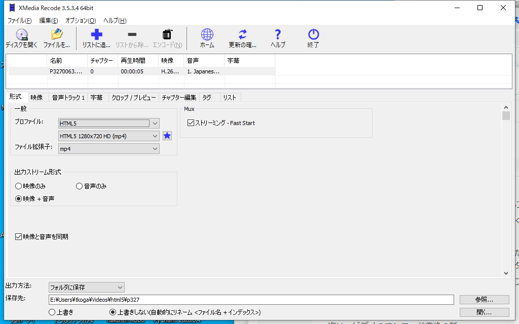The height and width of the screenshot is (324, 519).
Task: Remove from list with minus icon
Action: point(132,38)
